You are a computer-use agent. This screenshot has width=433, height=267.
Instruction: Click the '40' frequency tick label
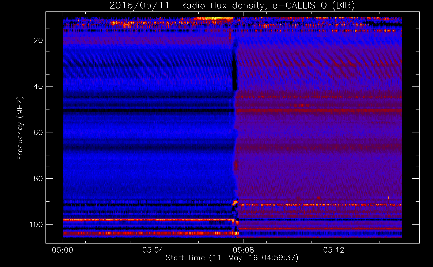(38, 86)
